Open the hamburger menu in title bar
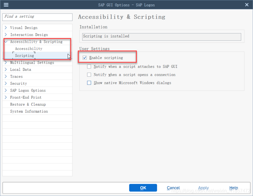Viewport: 253px width, 196px height. point(6,5)
